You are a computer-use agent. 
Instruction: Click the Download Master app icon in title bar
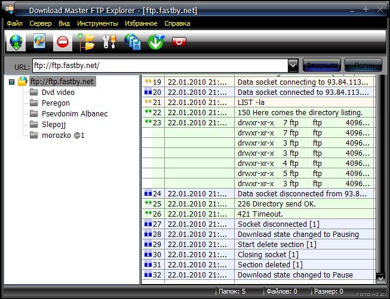pyautogui.click(x=10, y=10)
